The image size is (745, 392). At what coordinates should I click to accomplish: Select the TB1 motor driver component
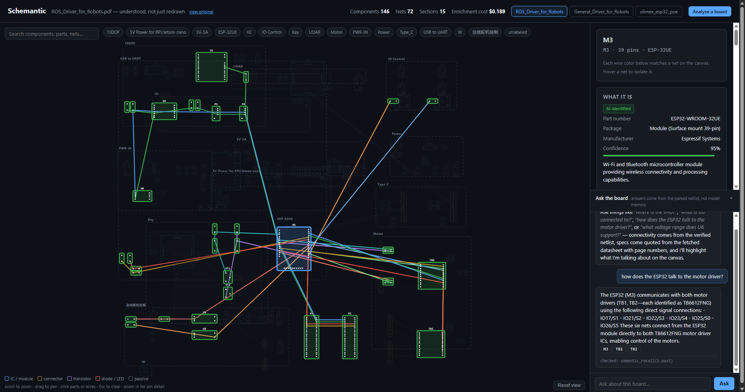[x=431, y=344]
